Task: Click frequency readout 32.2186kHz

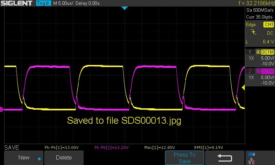Action: (x=257, y=3)
